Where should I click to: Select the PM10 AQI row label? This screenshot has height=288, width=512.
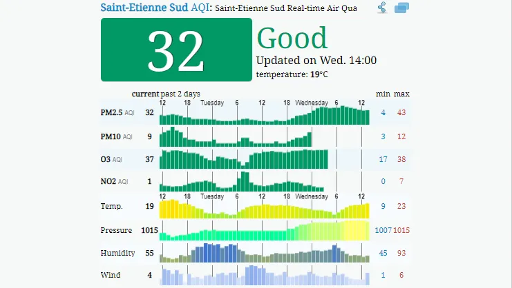click(x=114, y=136)
